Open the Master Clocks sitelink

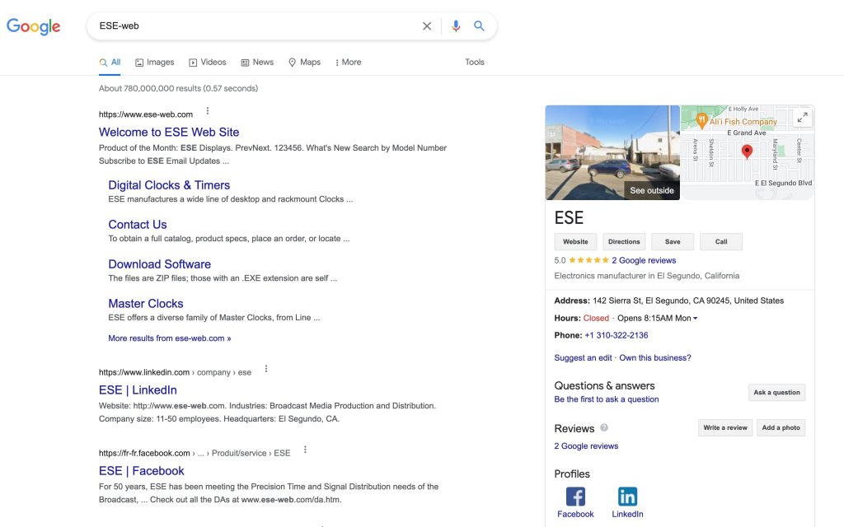[x=145, y=304]
